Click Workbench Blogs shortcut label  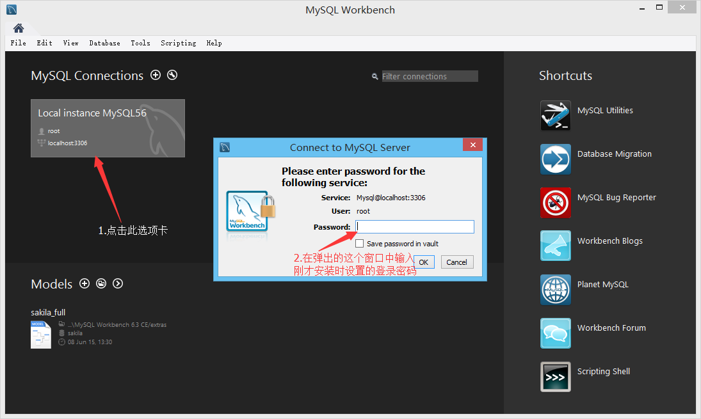(610, 241)
